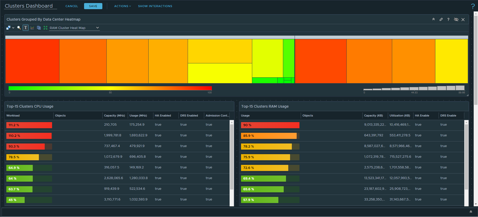Expand the dashboard navigation dropdown arrow
This screenshot has width=478, height=217.
coord(13,28)
